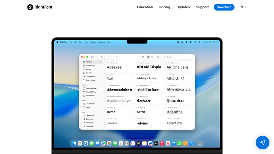Select Personal Library in the sidebar
Screen dimensions: 274x154
click(x=92, y=88)
